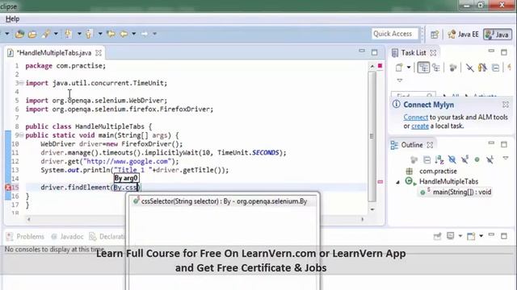Click the Previous Annotation toolbar icon

pyautogui.click(x=89, y=34)
